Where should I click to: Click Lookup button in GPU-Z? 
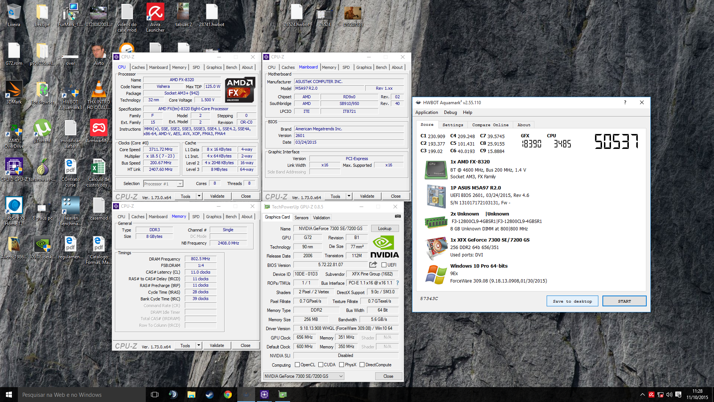coord(385,229)
